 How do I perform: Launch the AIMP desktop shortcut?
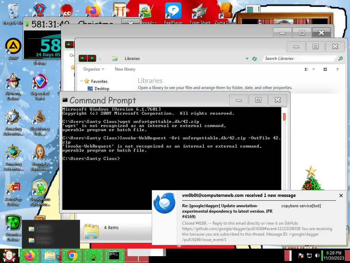(13, 49)
